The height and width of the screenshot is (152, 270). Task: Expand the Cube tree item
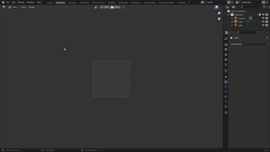click(x=232, y=22)
